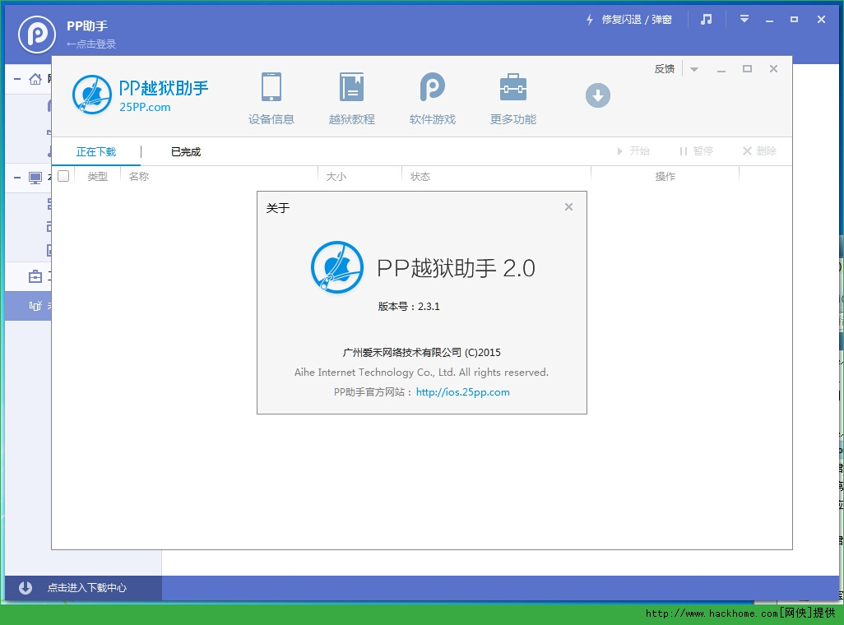Switch to the 已完成 tab
The width and height of the screenshot is (844, 625).
tap(186, 152)
